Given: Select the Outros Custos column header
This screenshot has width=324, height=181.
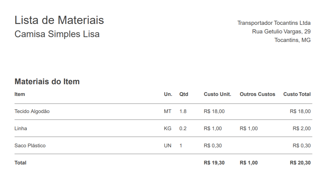Looking at the screenshot, I should (x=257, y=94).
